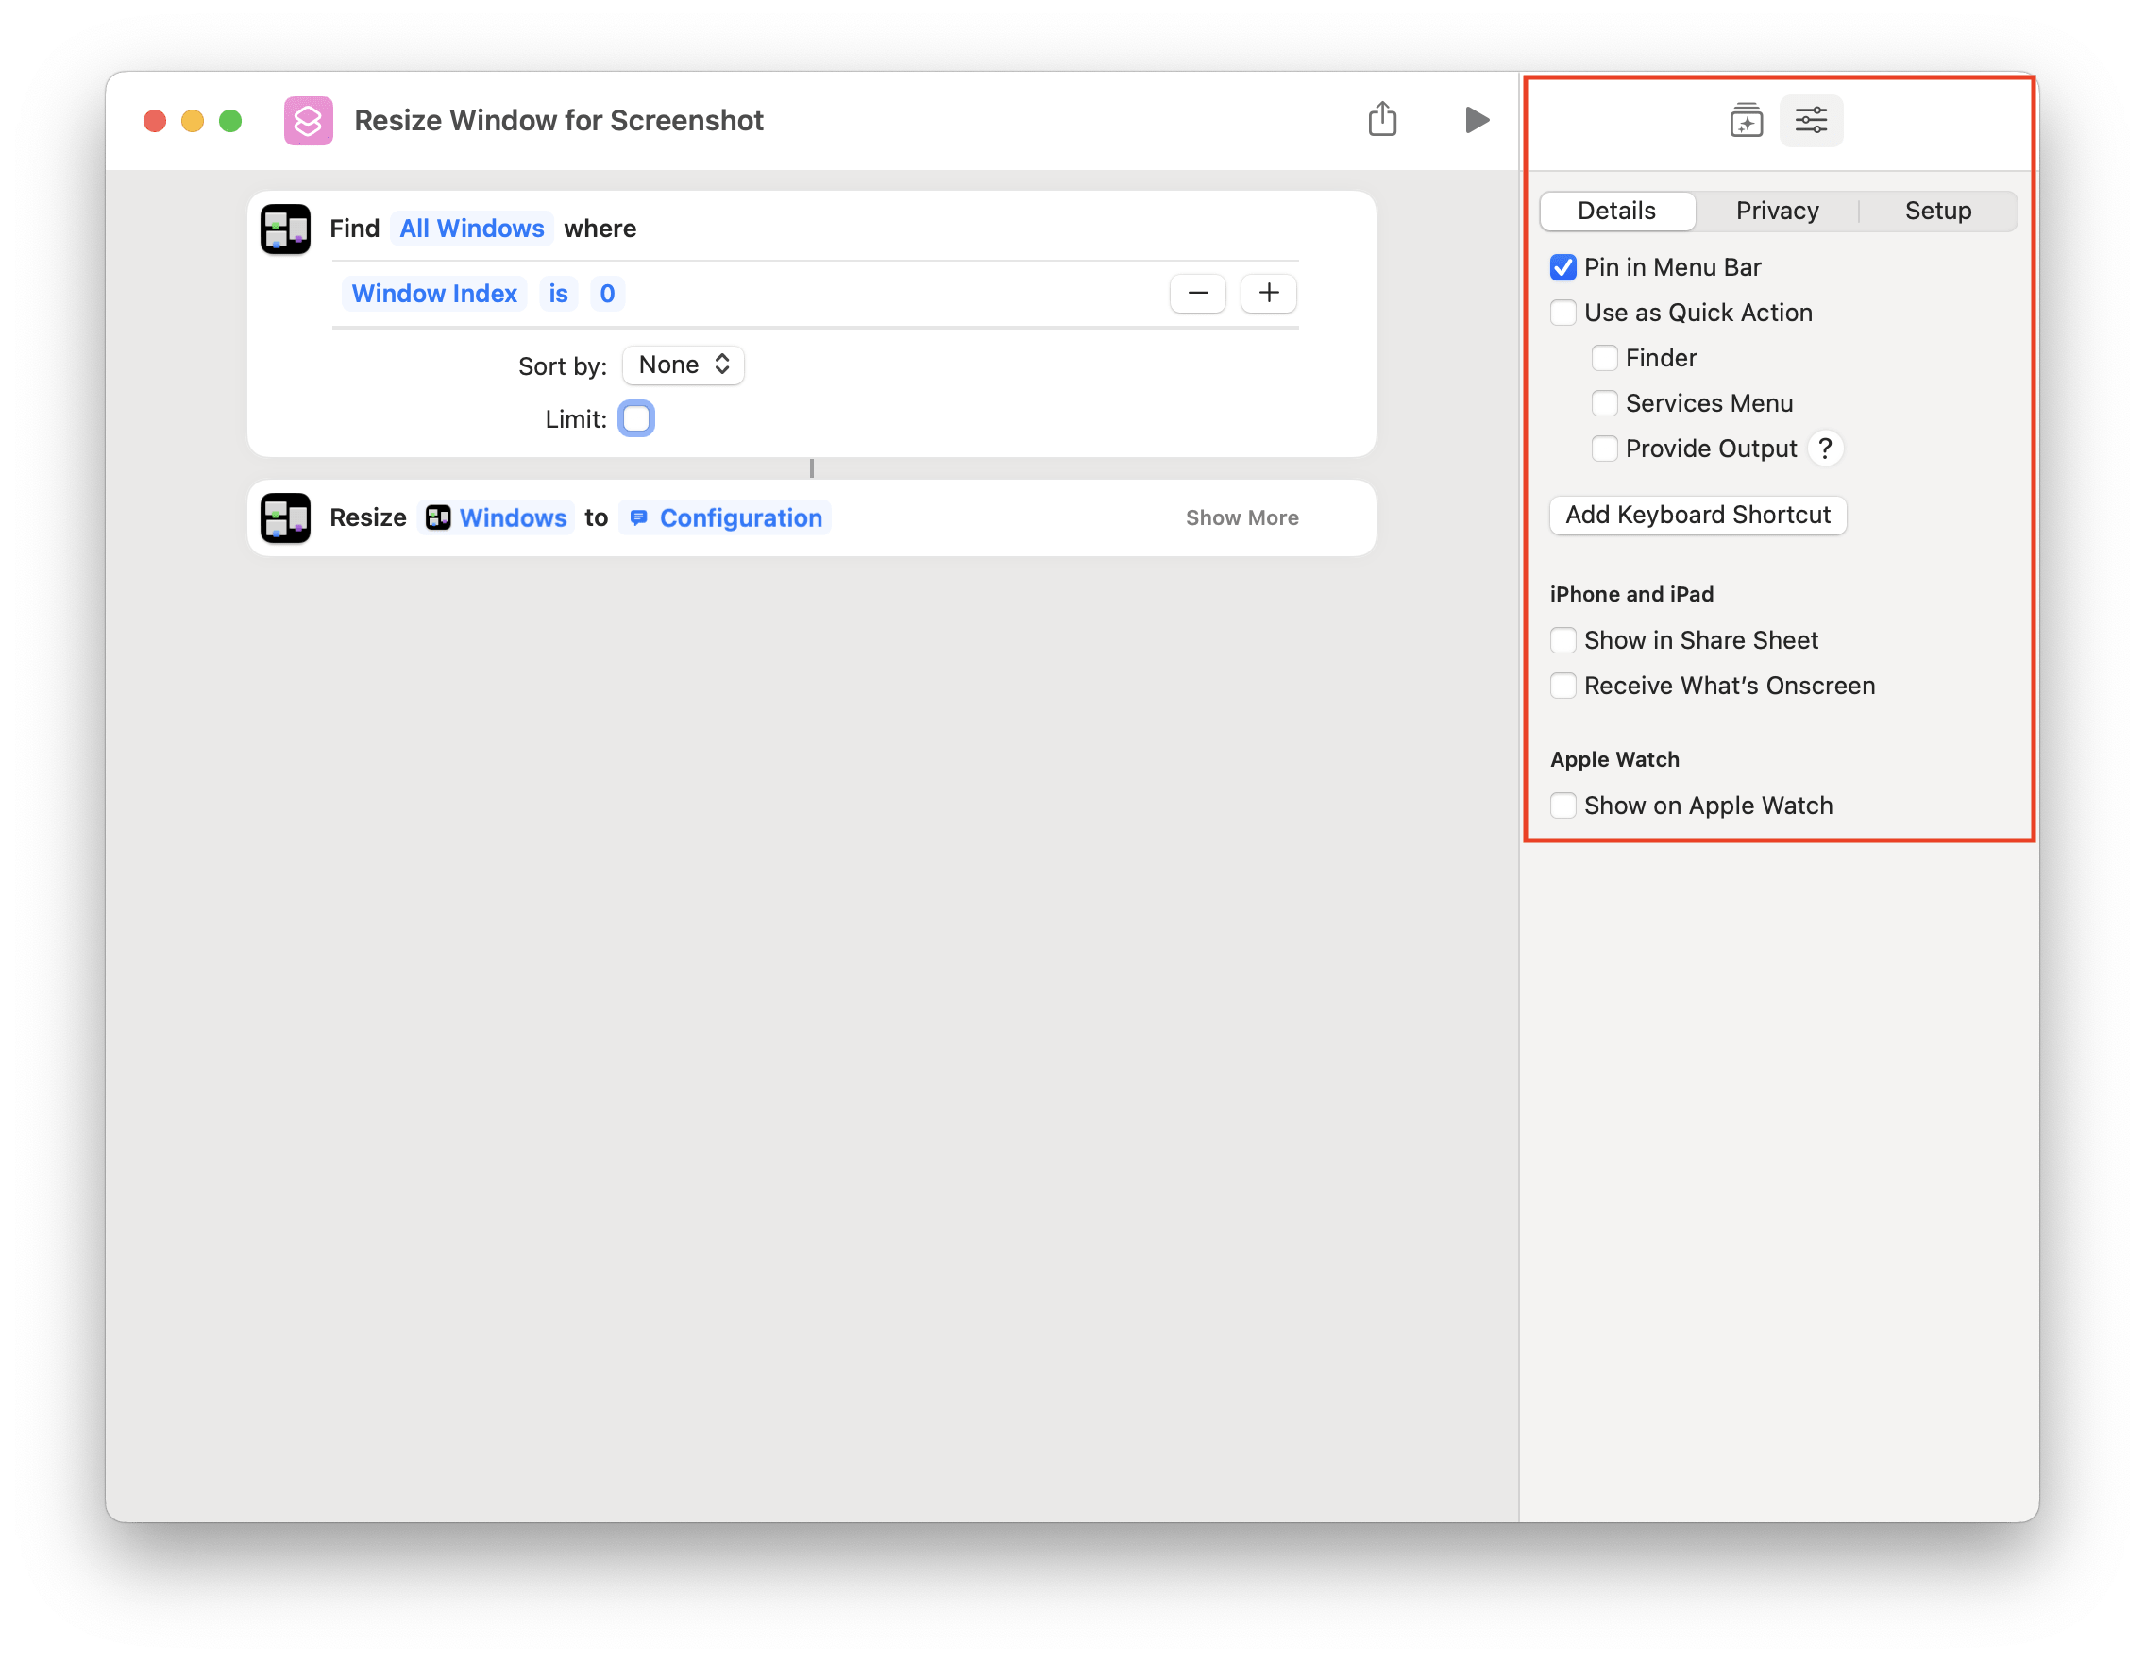Open the share menu in the toolbar

[1384, 118]
